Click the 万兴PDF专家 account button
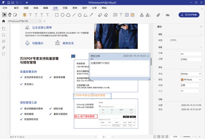The height and width of the screenshot is (139, 205). pyautogui.click(x=189, y=15)
